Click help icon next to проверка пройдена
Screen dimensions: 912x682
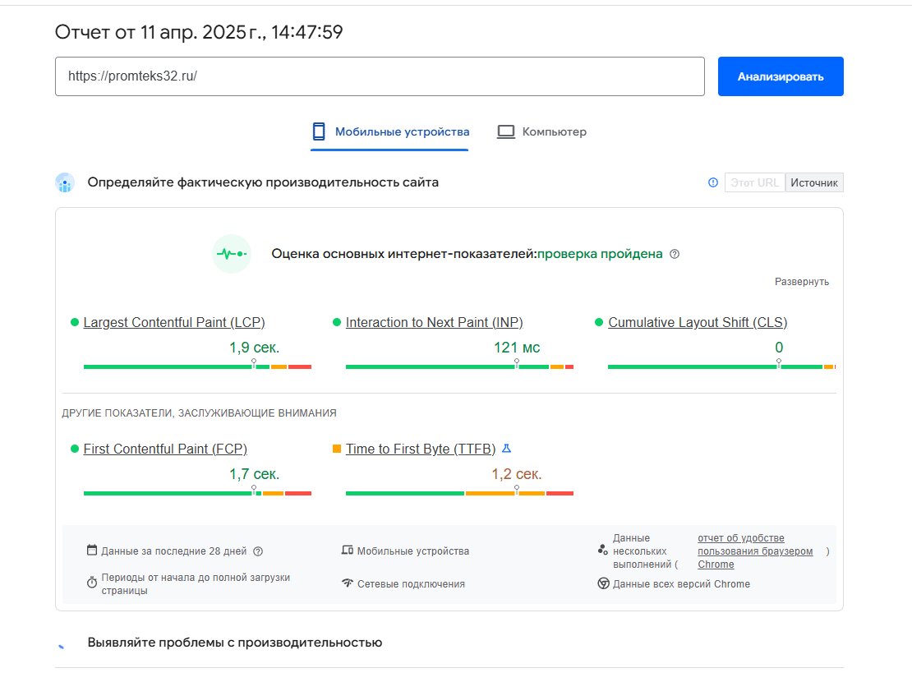[675, 254]
